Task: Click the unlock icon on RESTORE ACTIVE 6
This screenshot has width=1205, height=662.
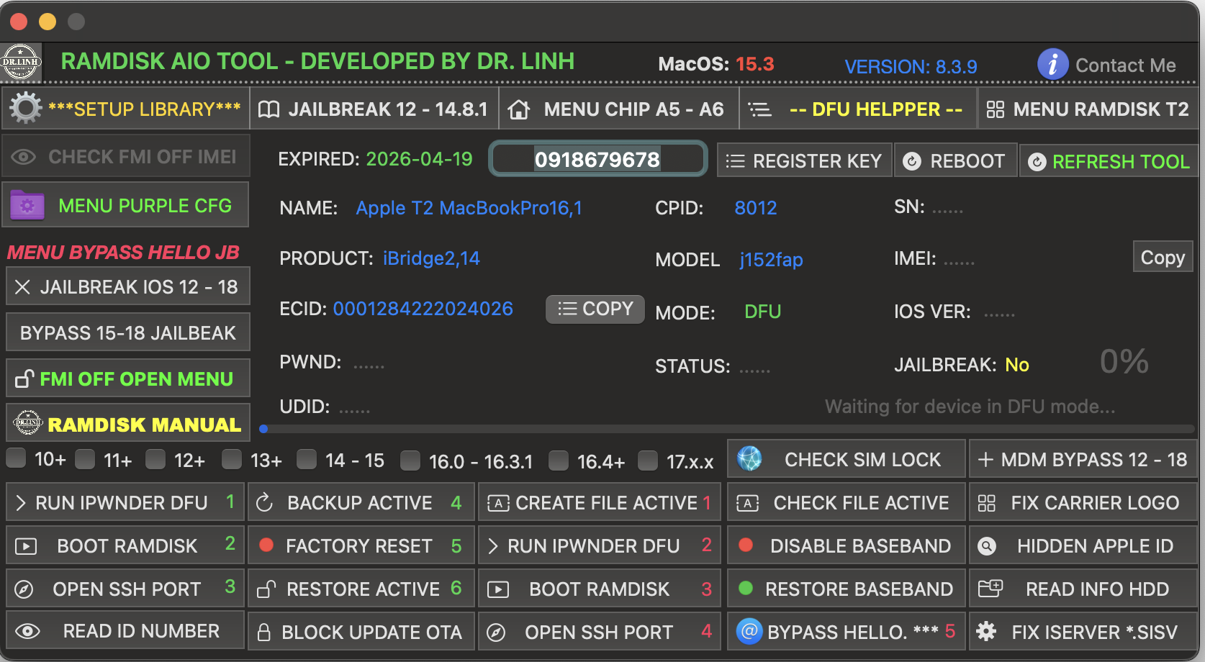Action: click(x=266, y=589)
